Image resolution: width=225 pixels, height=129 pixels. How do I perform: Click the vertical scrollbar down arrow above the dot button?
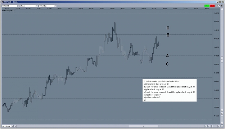[x=222, y=110]
